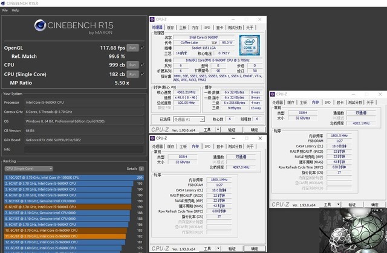
Task: Switch to 处理器 tab in 4097.0 MHz CPU-Z window
Action: point(157,147)
